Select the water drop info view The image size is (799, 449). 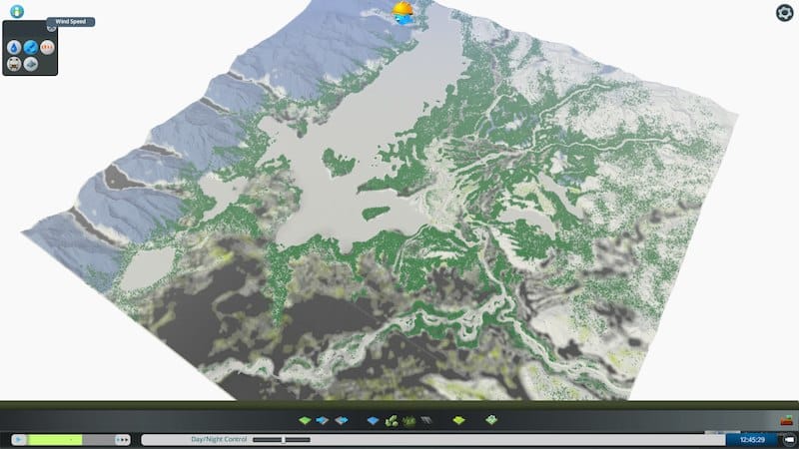[x=15, y=47]
